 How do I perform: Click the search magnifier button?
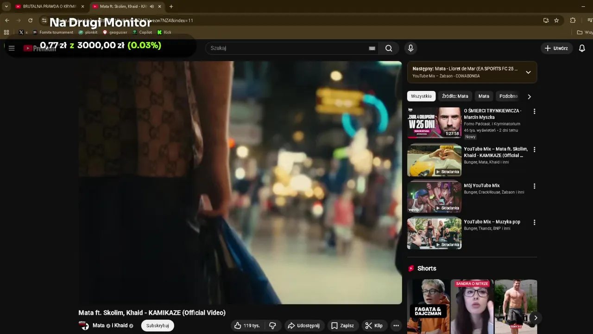389,48
